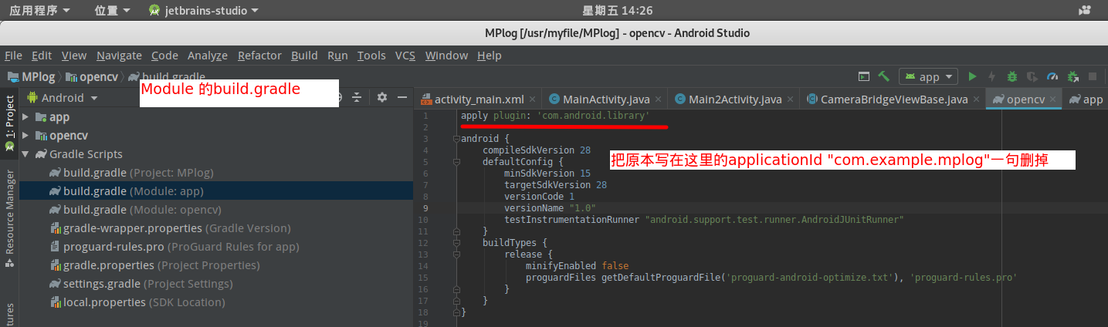This screenshot has width=1108, height=327.
Task: Apply changes with lightning bolt icon
Action: (991, 76)
